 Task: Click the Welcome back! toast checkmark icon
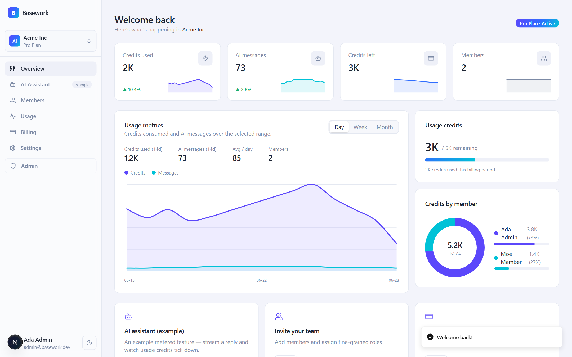(x=430, y=337)
